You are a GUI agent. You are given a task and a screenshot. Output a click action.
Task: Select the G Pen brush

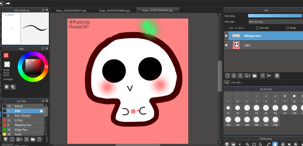(x=23, y=120)
